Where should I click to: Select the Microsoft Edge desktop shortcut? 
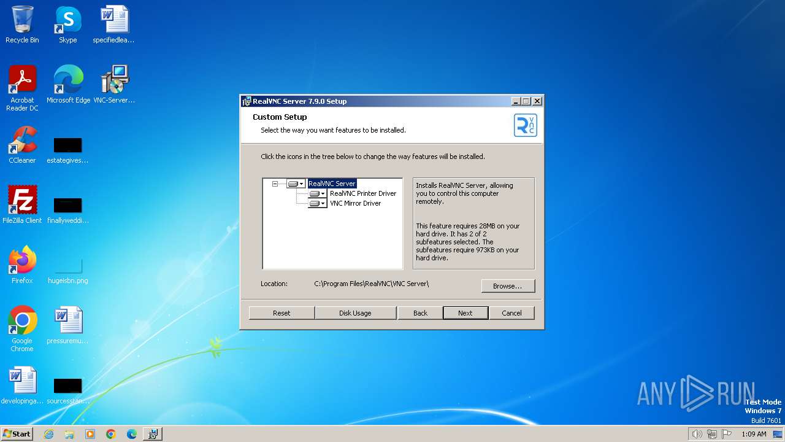(x=68, y=85)
